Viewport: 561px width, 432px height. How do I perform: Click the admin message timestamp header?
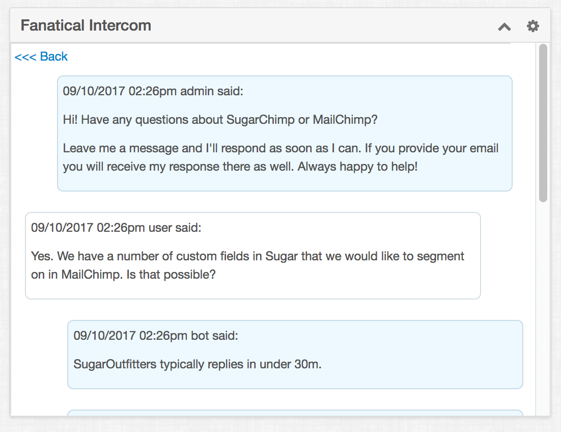coord(153,91)
